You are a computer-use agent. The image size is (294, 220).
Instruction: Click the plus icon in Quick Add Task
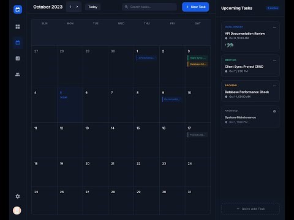click(238, 209)
